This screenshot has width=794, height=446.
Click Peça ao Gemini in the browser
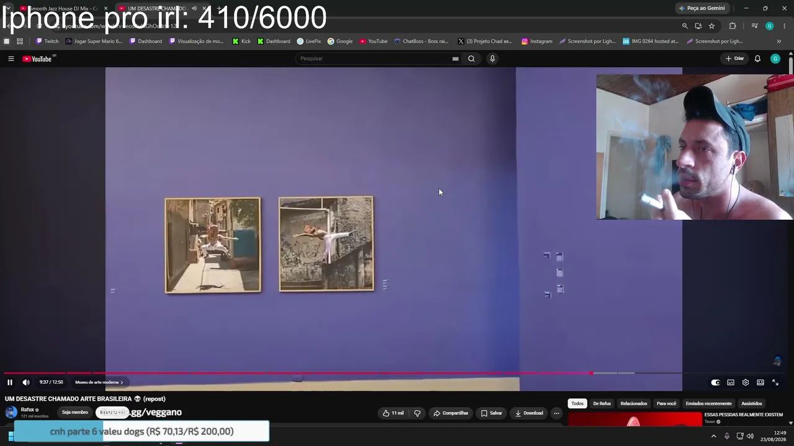tap(702, 9)
